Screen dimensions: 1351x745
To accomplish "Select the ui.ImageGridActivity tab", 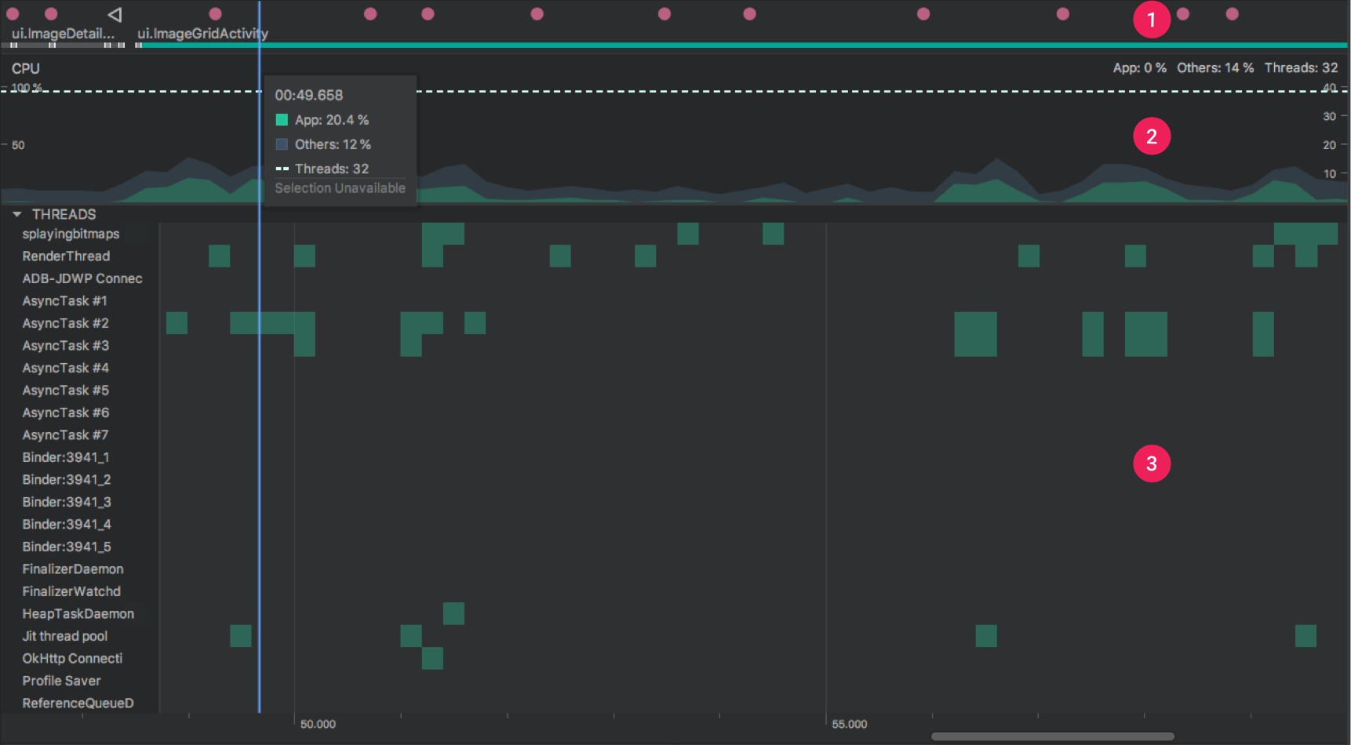I will coord(202,34).
